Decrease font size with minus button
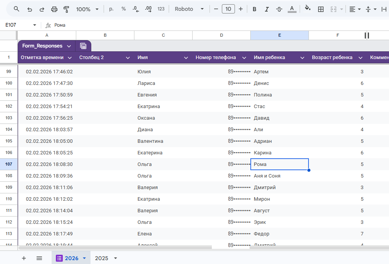Viewport: 389px width, 264px height. click(216, 9)
